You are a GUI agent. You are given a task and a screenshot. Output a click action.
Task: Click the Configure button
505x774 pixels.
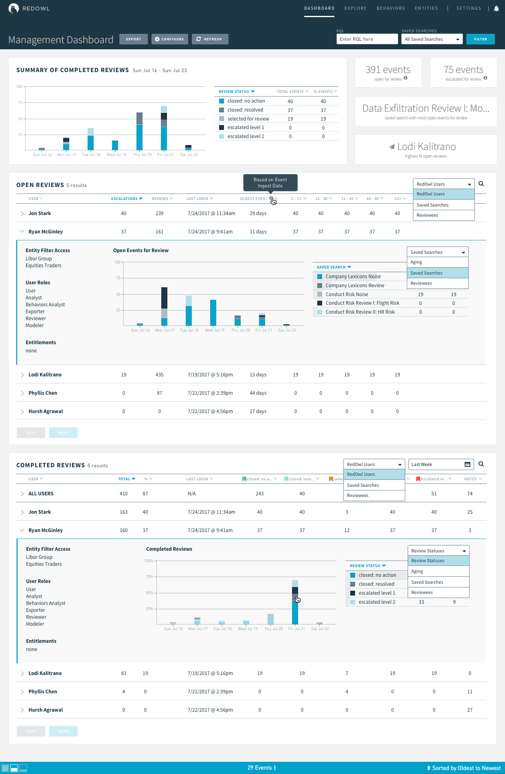[x=170, y=39]
